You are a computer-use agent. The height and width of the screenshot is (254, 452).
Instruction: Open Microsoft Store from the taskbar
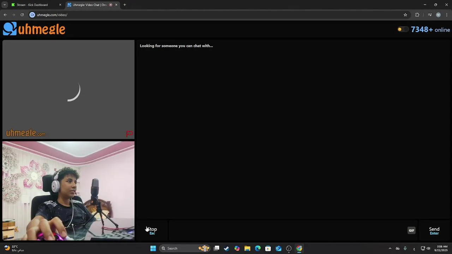coord(268,248)
